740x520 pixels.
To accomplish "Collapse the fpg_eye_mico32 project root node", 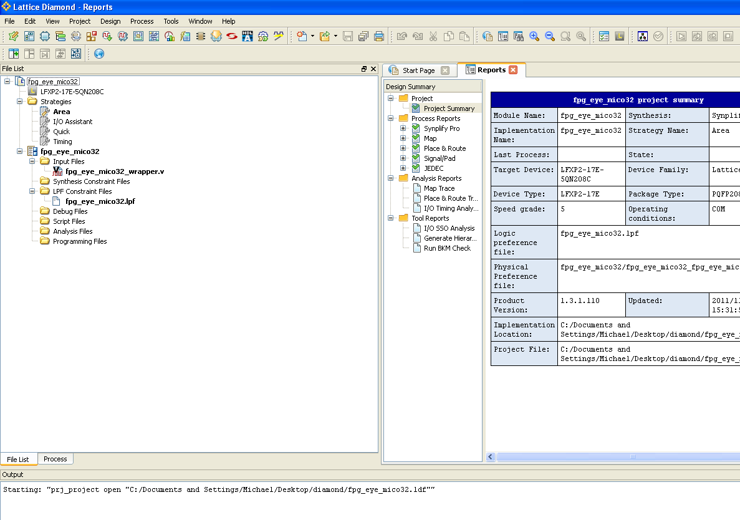I will [x=7, y=82].
